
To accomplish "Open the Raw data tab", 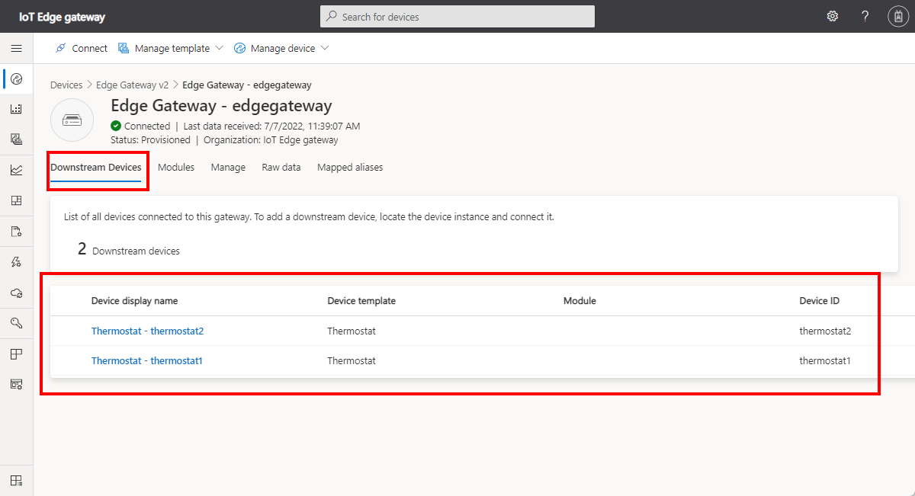I will (281, 167).
